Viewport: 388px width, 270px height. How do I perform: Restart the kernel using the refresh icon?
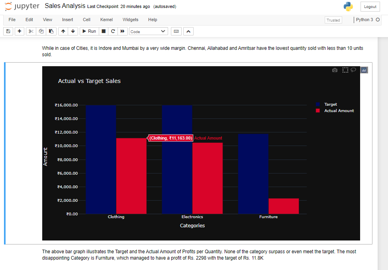pyautogui.click(x=113, y=31)
